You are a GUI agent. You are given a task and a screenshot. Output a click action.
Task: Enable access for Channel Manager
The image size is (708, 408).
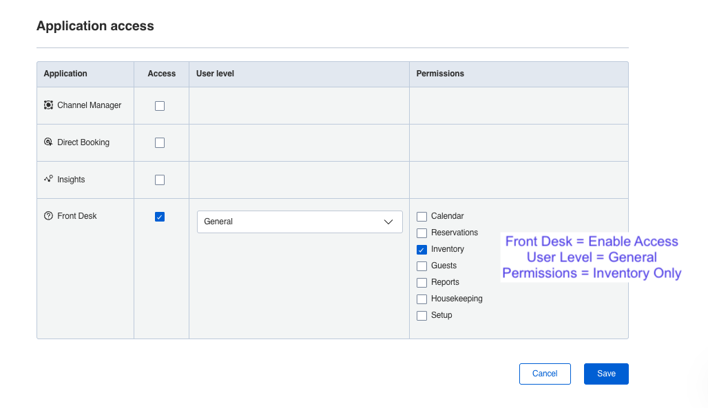[x=160, y=106]
